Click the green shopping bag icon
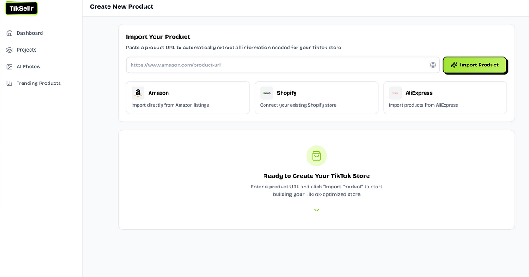The height and width of the screenshot is (277, 529). pos(316,156)
